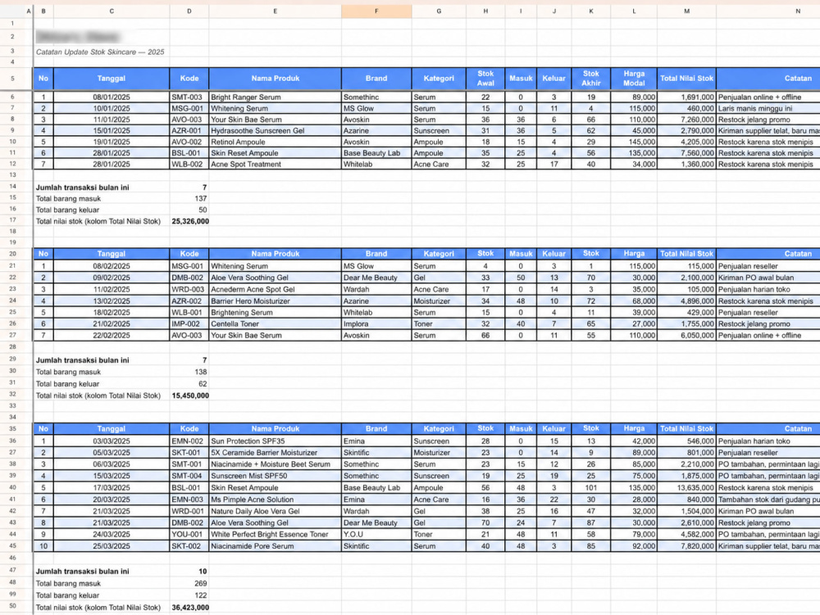The width and height of the screenshot is (820, 615).
Task: Select row 20 header
Action: 12,254
